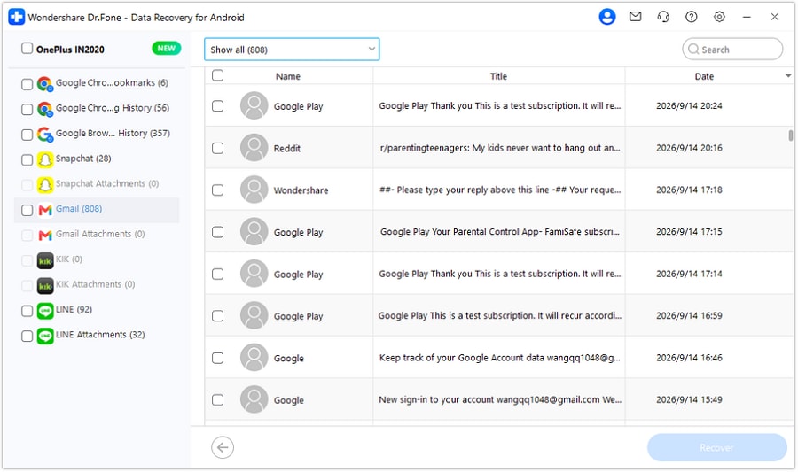
Task: Click date cell 2026/9/14 20:24
Action: (x=689, y=105)
